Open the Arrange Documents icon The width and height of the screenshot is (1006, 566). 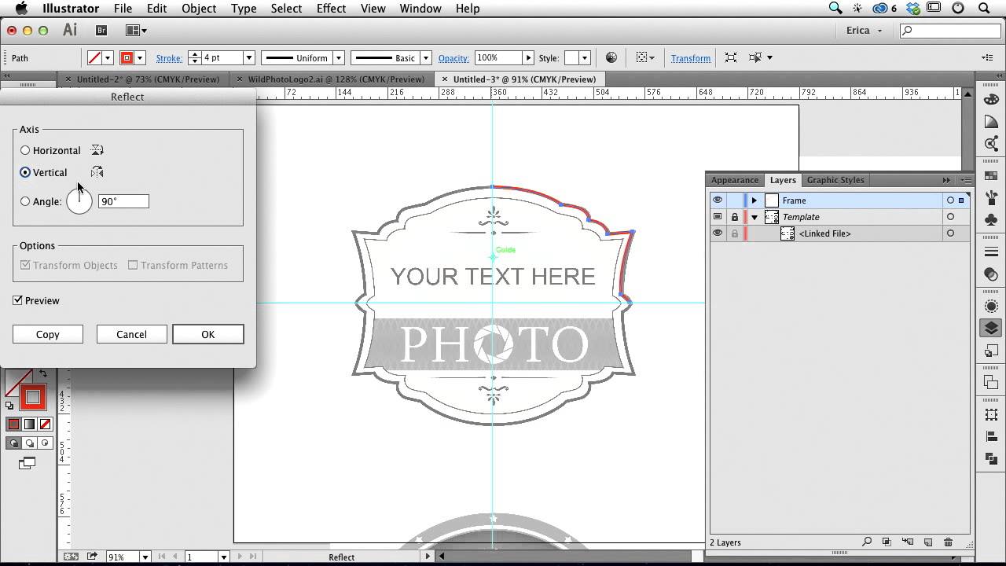click(x=136, y=31)
